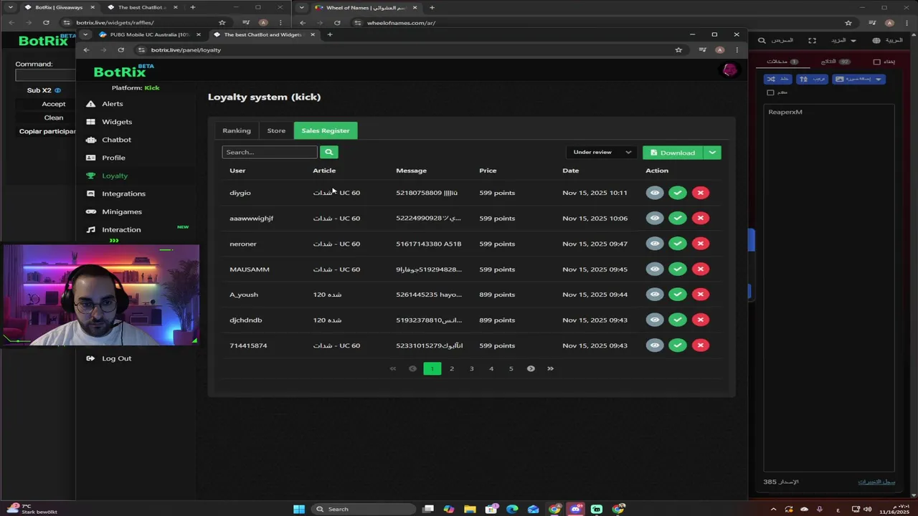Reject the purchase by neroner
Viewport: 918px width, 516px height.
pyautogui.click(x=701, y=244)
